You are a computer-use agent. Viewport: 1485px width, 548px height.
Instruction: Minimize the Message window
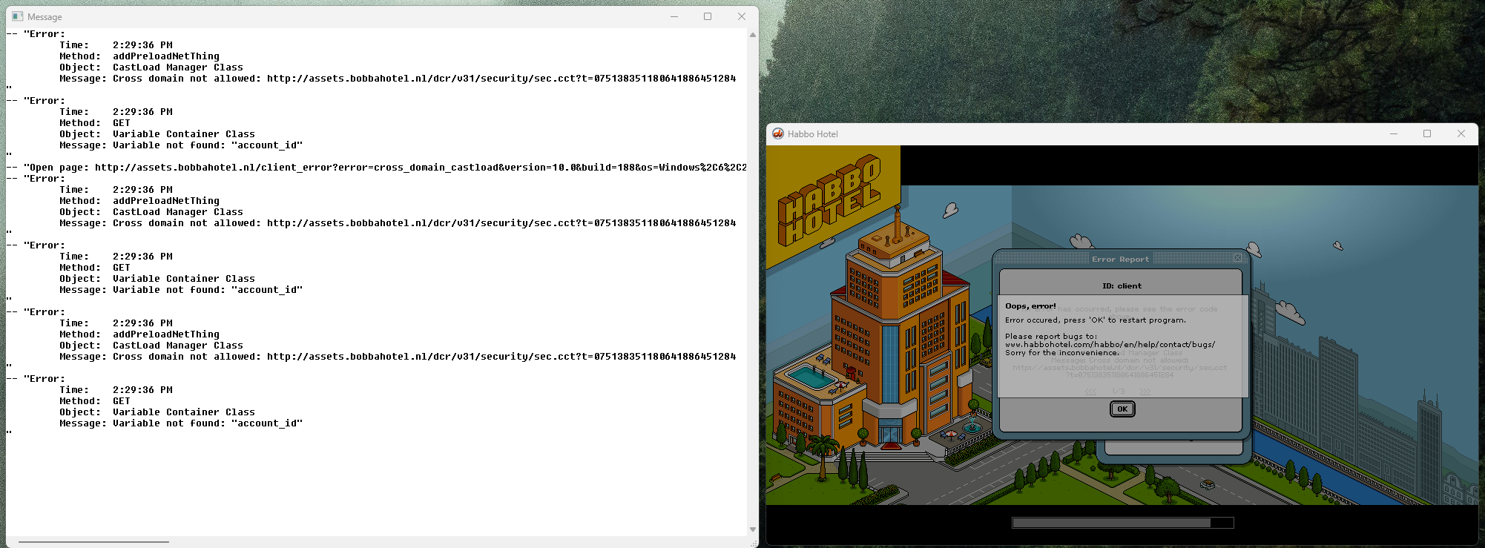coord(674,16)
